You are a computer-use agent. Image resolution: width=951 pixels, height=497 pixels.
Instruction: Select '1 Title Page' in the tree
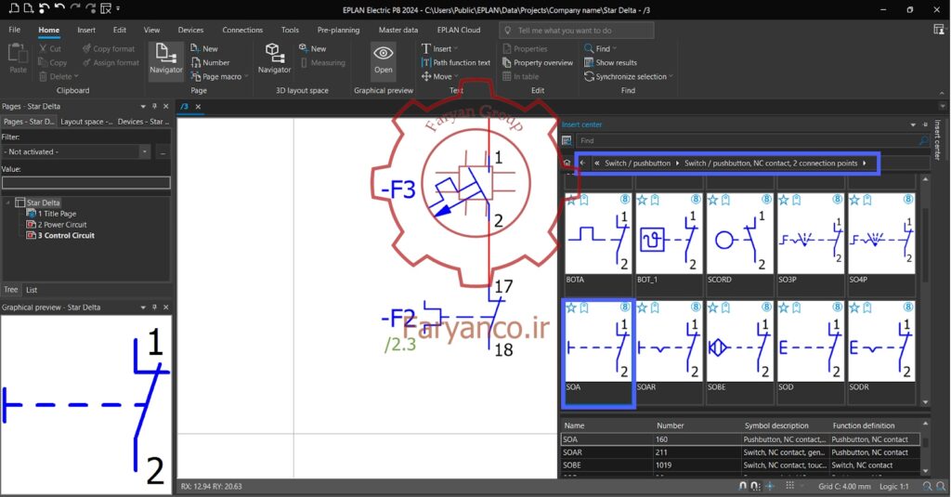tap(57, 214)
